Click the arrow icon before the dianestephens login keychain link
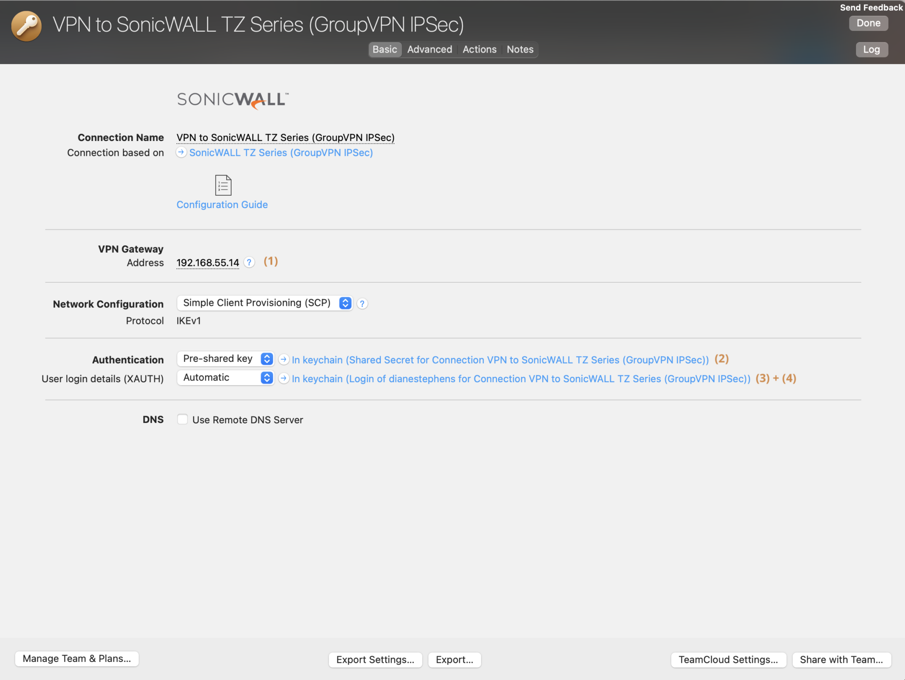The width and height of the screenshot is (905, 680). pyautogui.click(x=283, y=378)
